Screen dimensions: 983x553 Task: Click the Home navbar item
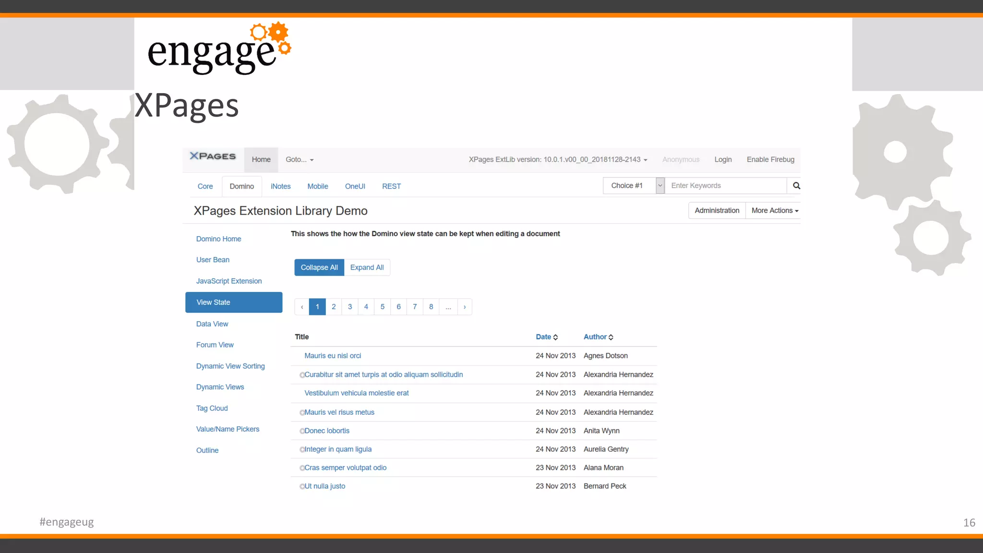[261, 160]
